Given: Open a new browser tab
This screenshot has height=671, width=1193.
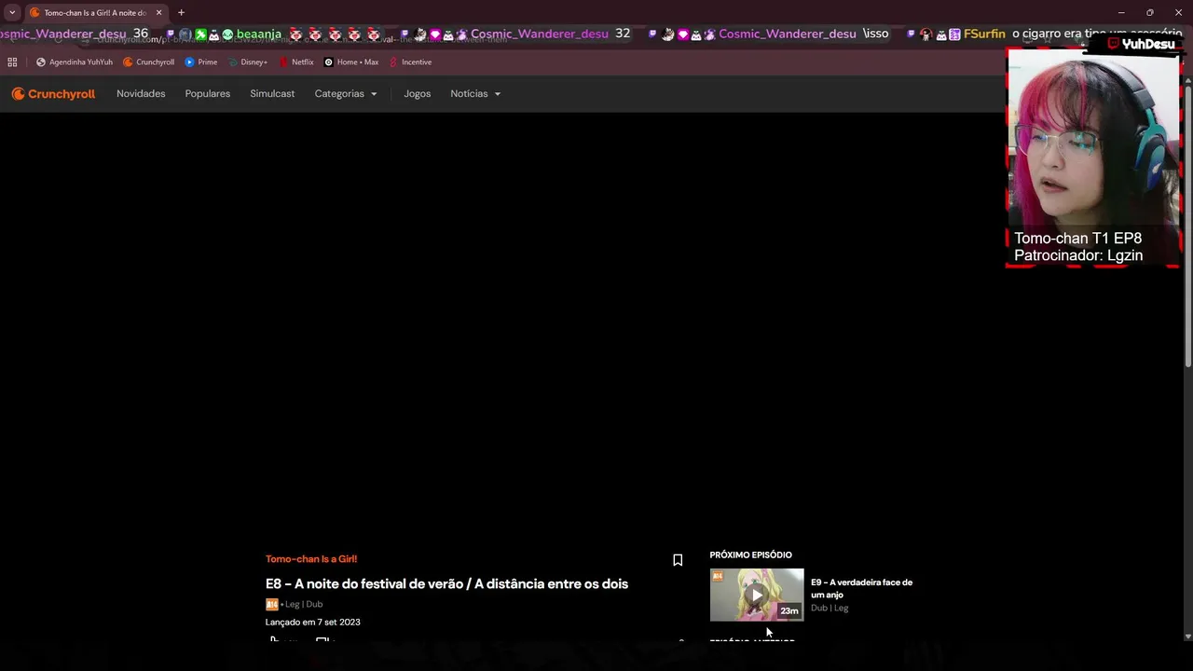Looking at the screenshot, I should [x=181, y=13].
